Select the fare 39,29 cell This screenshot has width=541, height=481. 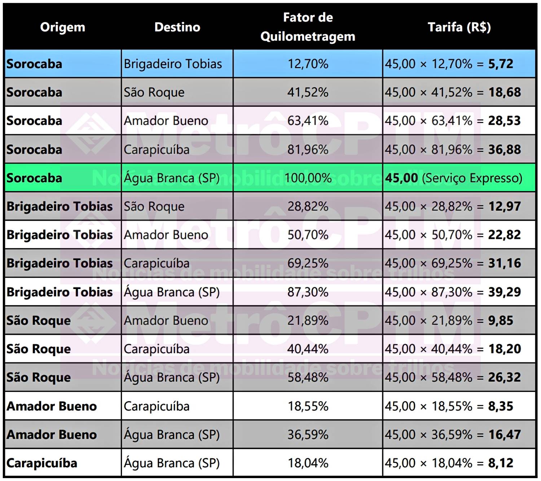click(459, 292)
